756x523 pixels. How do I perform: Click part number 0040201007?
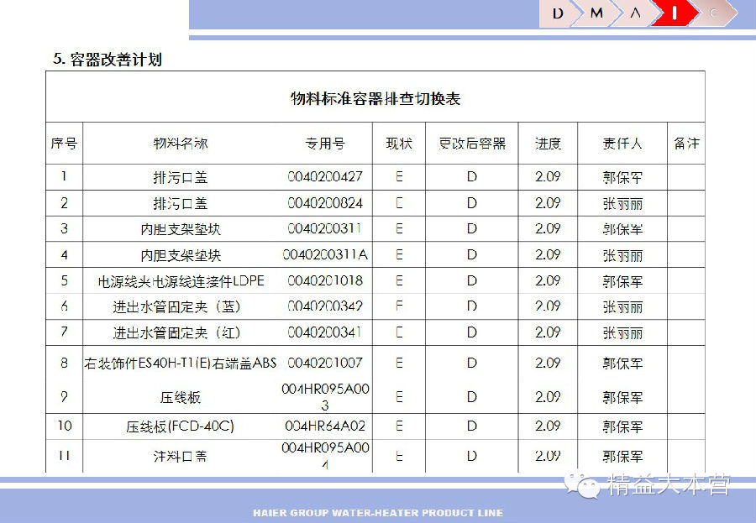pos(325,363)
